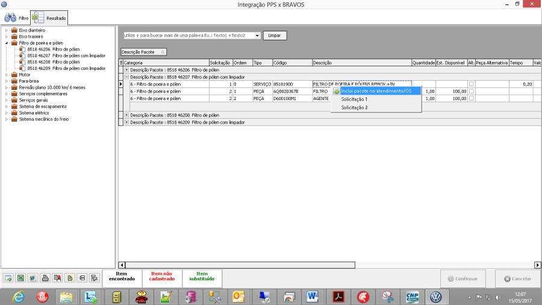Click the yellow-highlighted document icon in bottom toolbar
Image resolution: width=542 pixels, height=305 pixels.
coord(70,278)
